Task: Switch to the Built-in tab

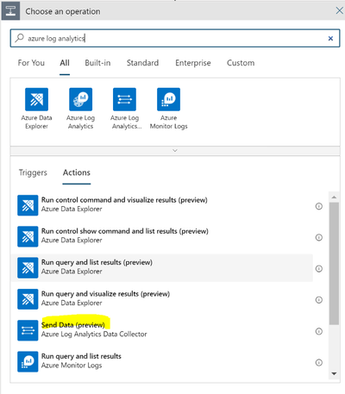Action: point(97,63)
